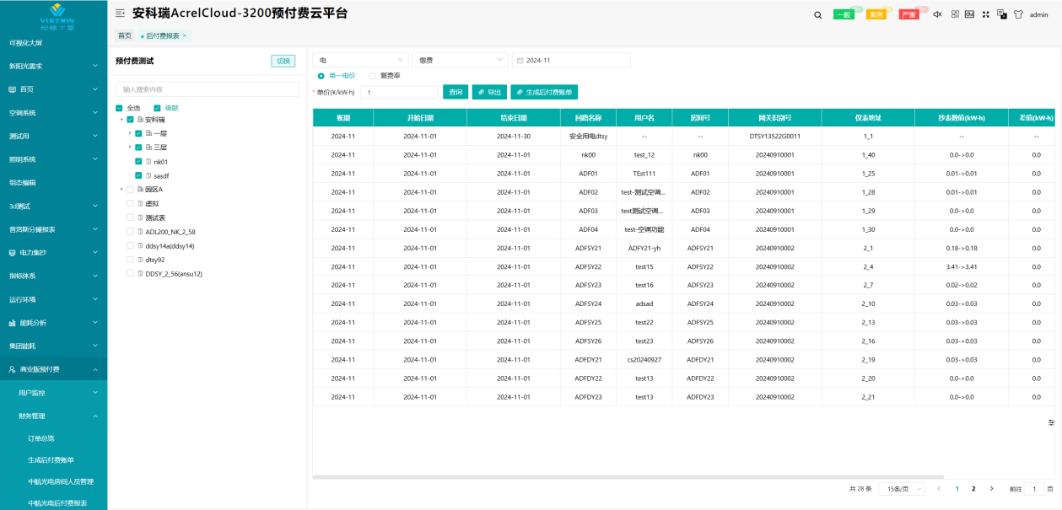Expand the 一层 tree node arrow

click(130, 133)
